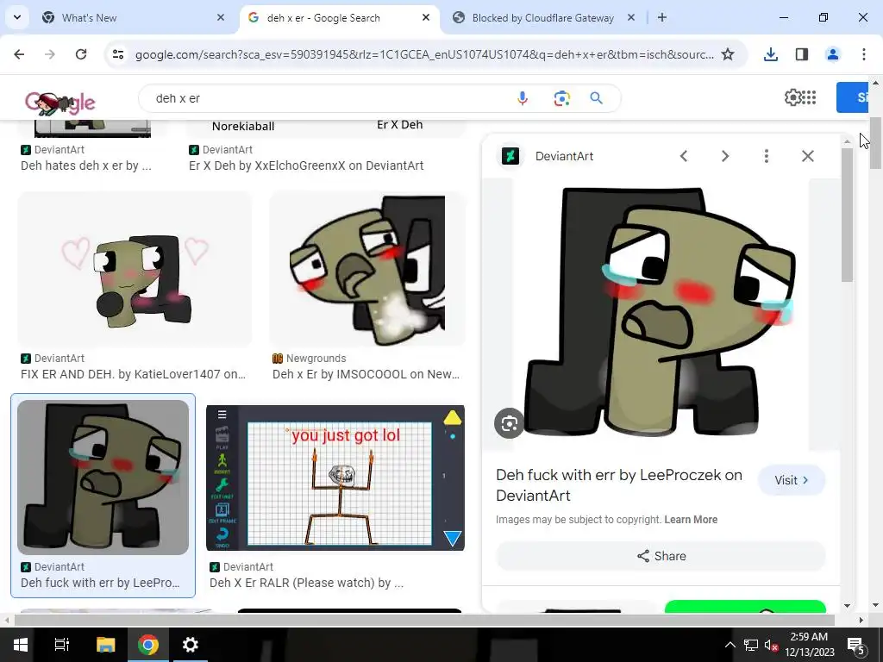This screenshot has width=883, height=662.
Task: Open the Learn More copyright link
Action: [691, 520]
